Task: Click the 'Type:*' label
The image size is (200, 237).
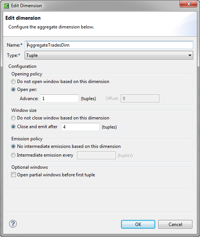Action: point(14,55)
